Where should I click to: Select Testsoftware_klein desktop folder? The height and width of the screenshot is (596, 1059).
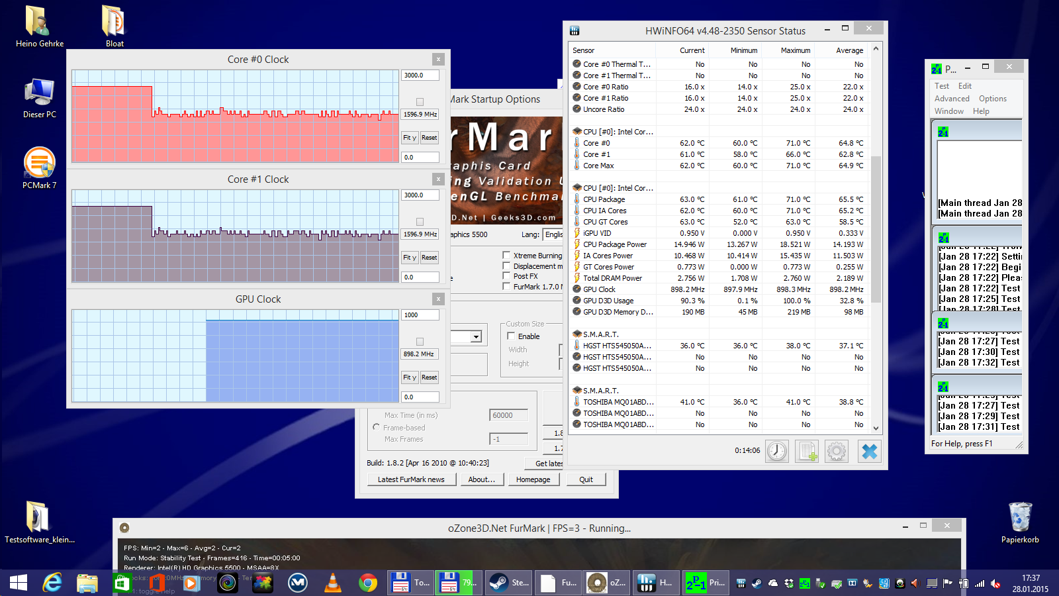(x=40, y=522)
